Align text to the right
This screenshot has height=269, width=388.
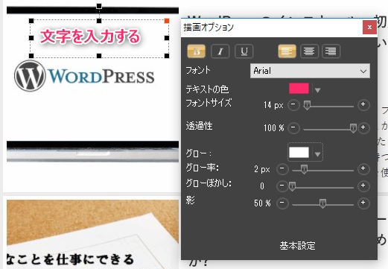pos(331,51)
